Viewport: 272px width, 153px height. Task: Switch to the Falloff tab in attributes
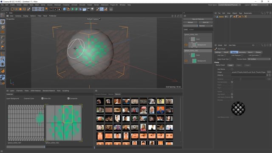click(226, 52)
